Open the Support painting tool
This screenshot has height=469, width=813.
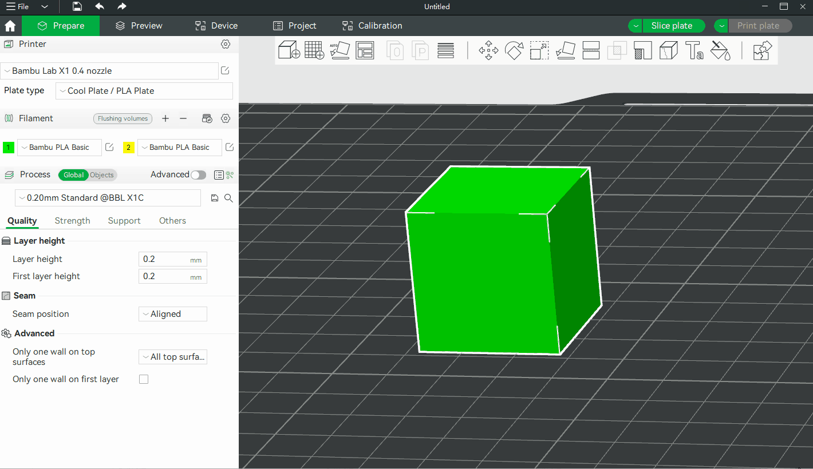(x=642, y=50)
